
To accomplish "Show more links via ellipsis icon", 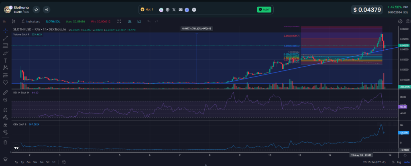I will pyautogui.click(x=194, y=10).
